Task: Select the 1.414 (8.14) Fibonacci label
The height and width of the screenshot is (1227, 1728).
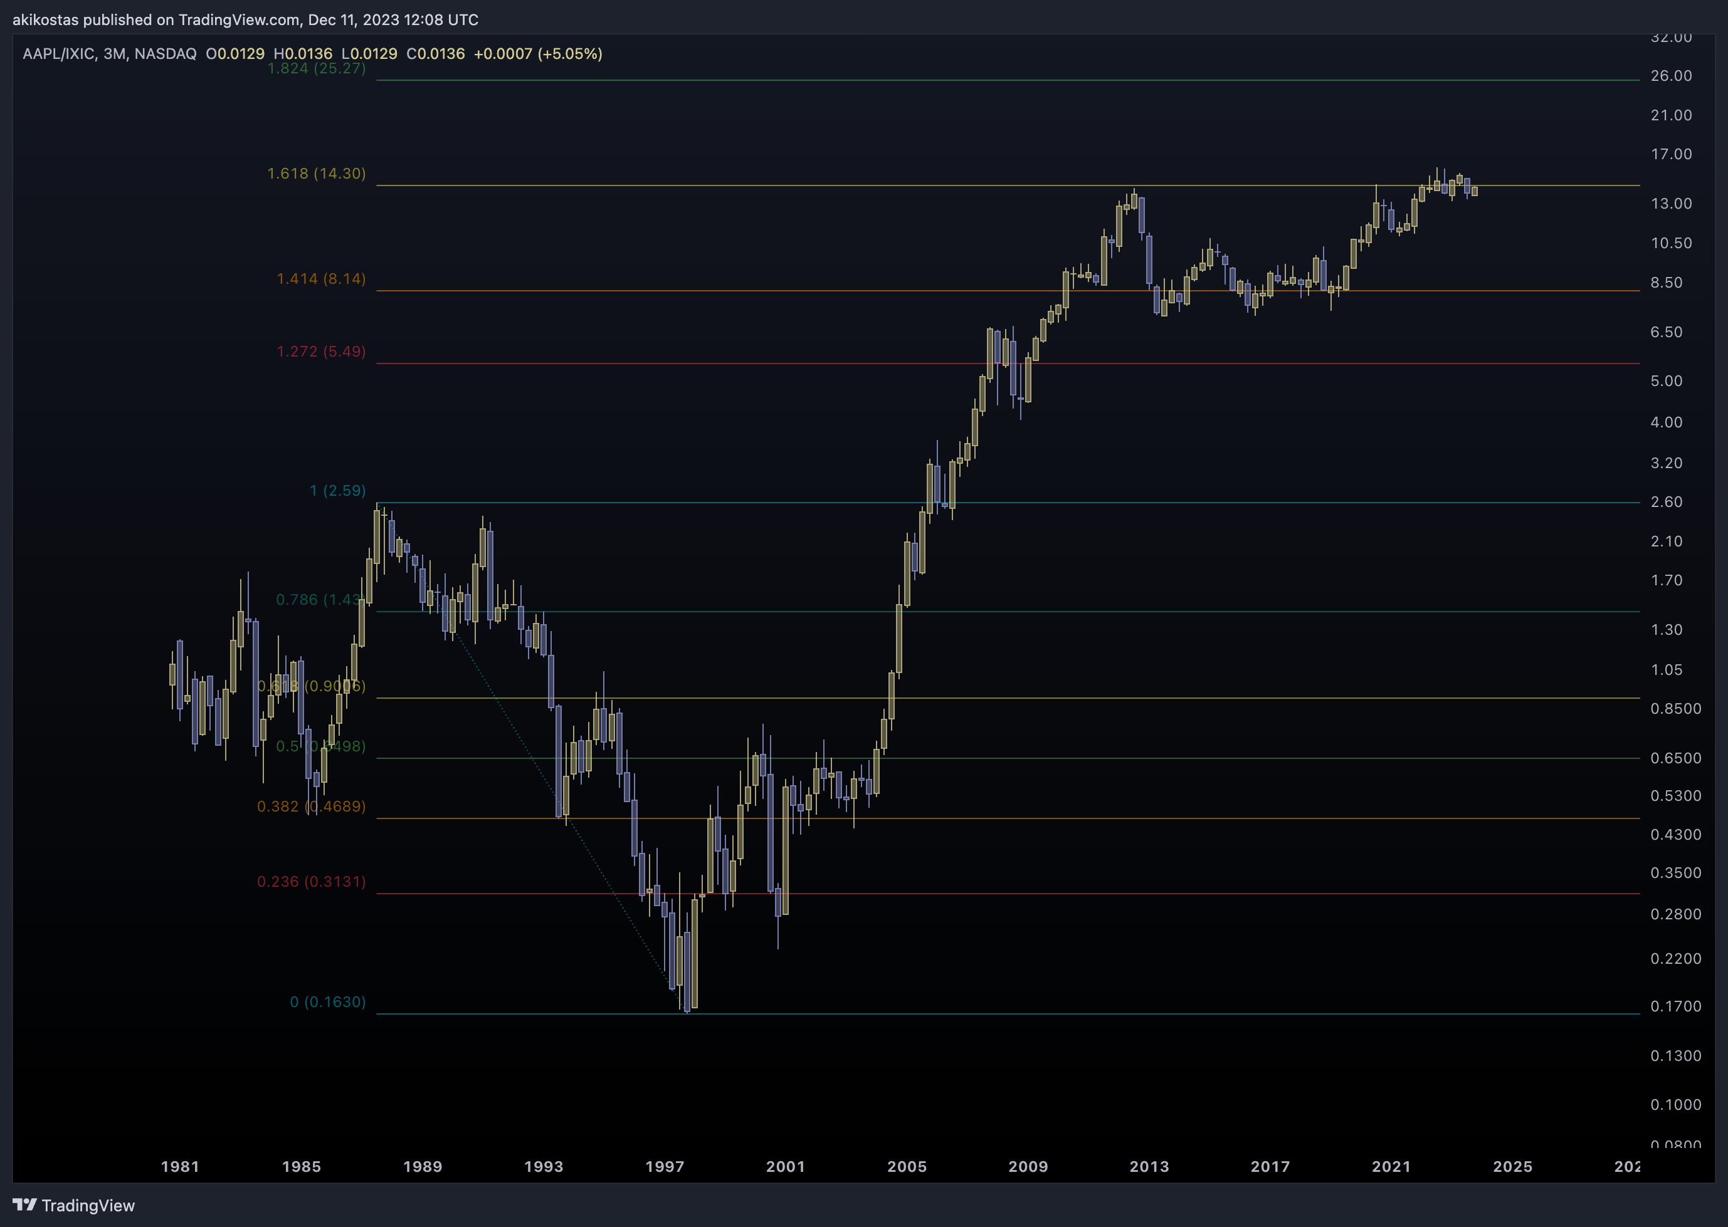Action: click(321, 279)
